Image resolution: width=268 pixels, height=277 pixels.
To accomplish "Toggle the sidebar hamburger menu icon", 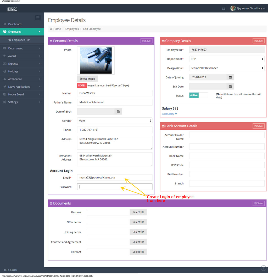I will pos(38,18).
